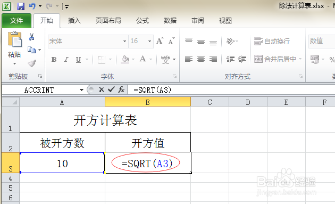This screenshot has width=335, height=204.
Task: Click cell A3 containing 10
Action: (62, 162)
